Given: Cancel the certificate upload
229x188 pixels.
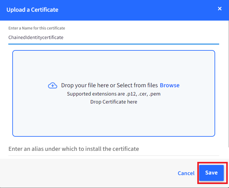Looking at the screenshot, I should [x=186, y=173].
